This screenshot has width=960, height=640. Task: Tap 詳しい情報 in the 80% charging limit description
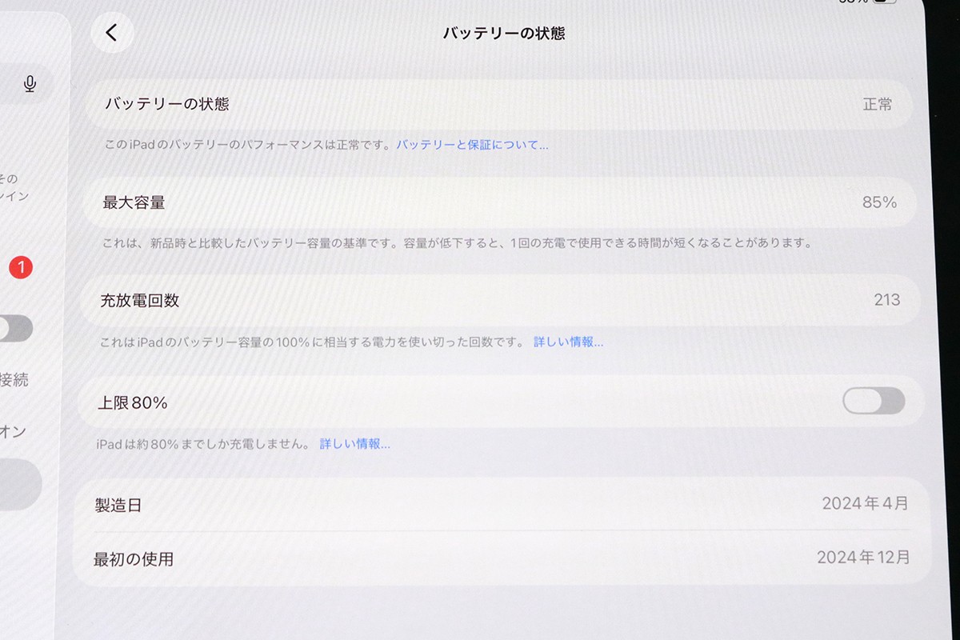point(354,443)
